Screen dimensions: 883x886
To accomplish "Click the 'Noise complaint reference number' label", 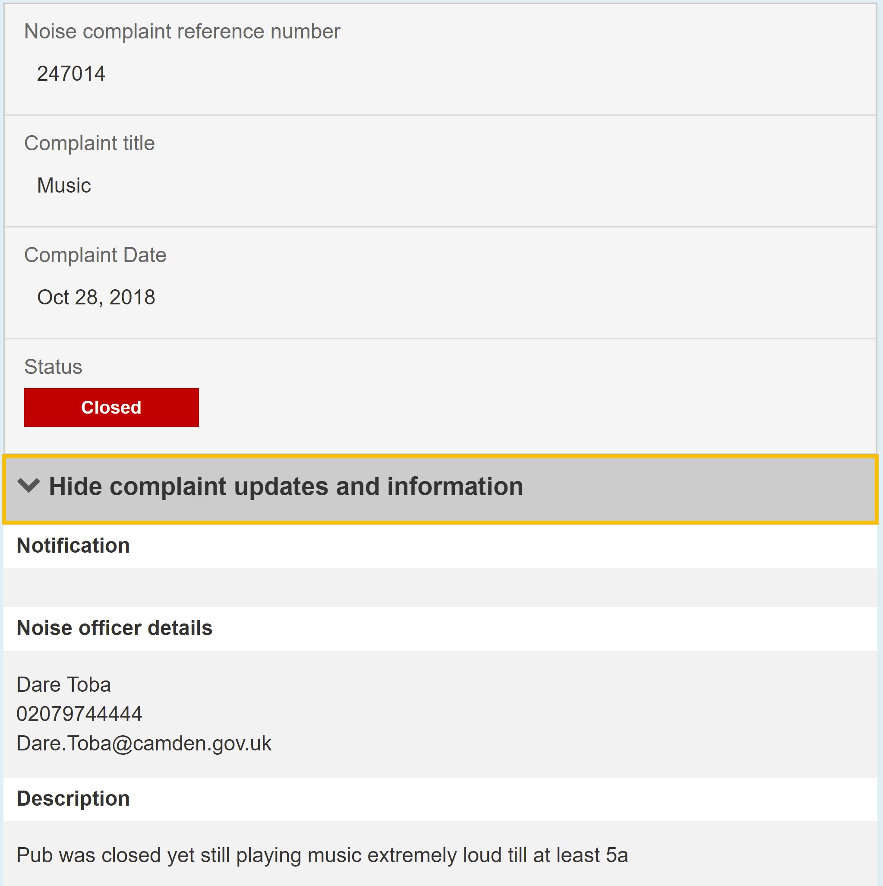I will [x=182, y=32].
